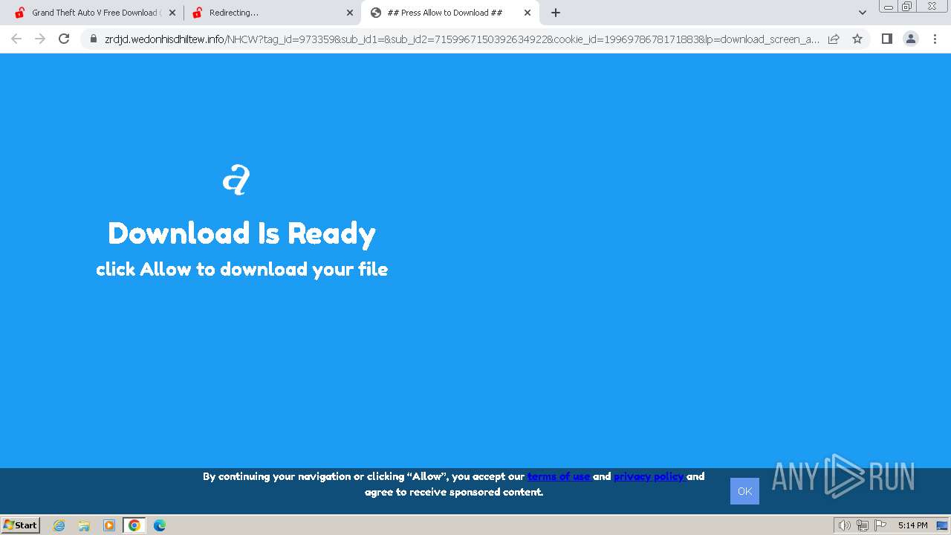Click the OK consent button

[744, 491]
